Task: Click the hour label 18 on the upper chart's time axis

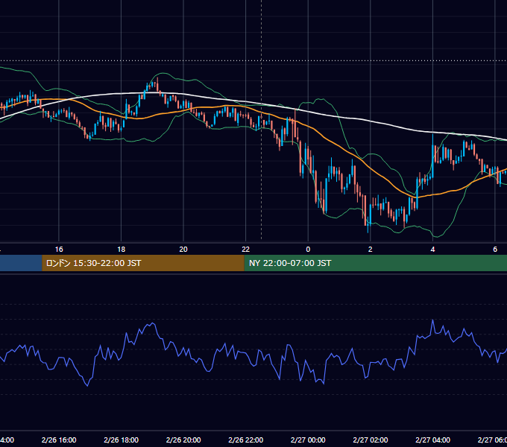Action: 122,250
